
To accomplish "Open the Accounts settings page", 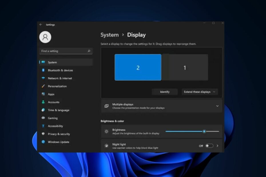I will coord(53,102).
